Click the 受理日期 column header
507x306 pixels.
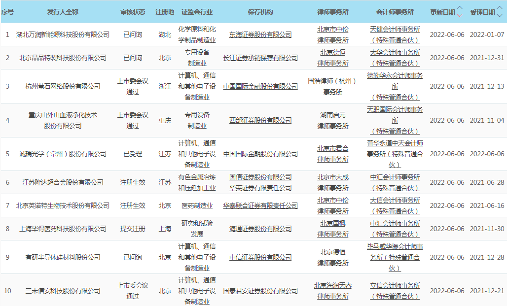click(482, 12)
